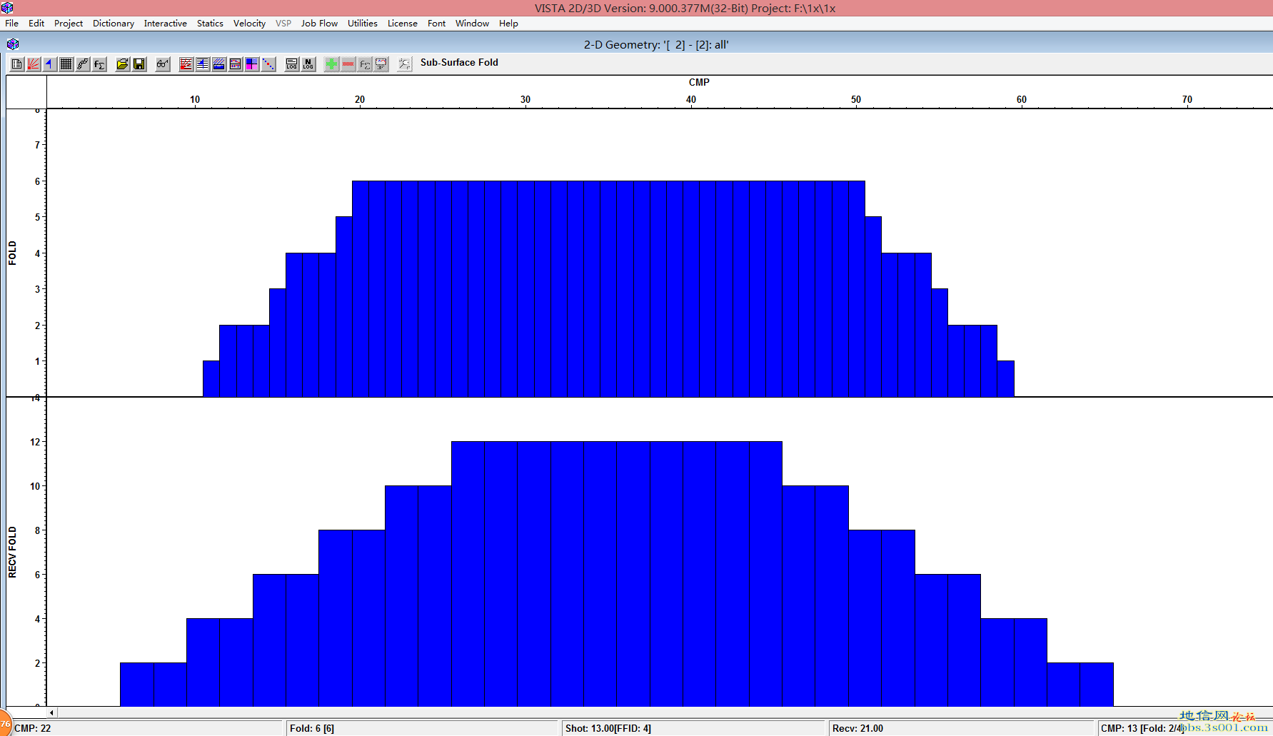Click the magenta-blue quadrant color icon
The width and height of the screenshot is (1273, 736).
pyautogui.click(x=252, y=64)
